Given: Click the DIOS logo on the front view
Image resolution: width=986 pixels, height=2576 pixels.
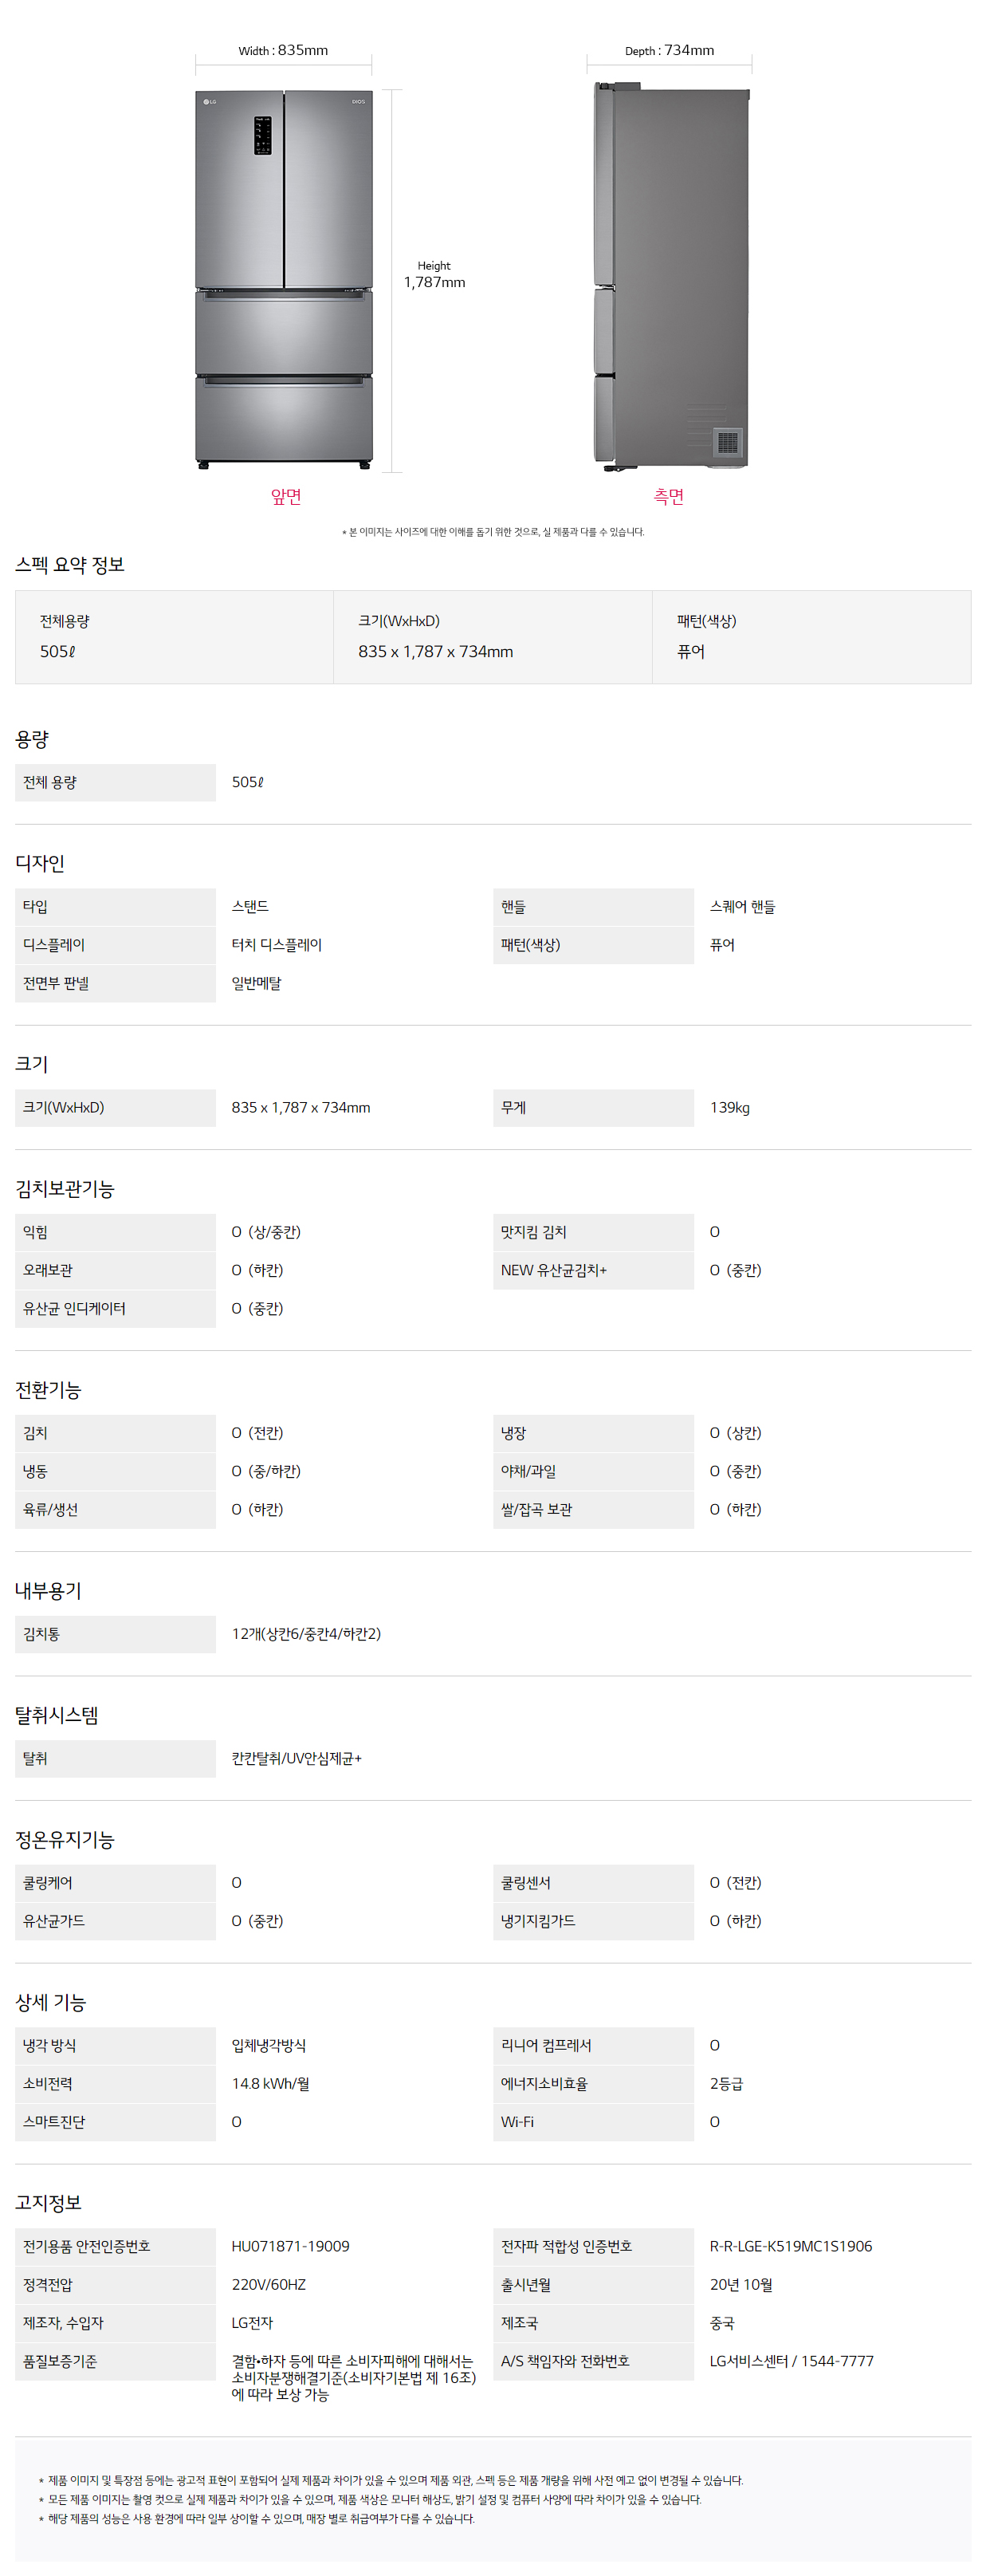Looking at the screenshot, I should (358, 102).
